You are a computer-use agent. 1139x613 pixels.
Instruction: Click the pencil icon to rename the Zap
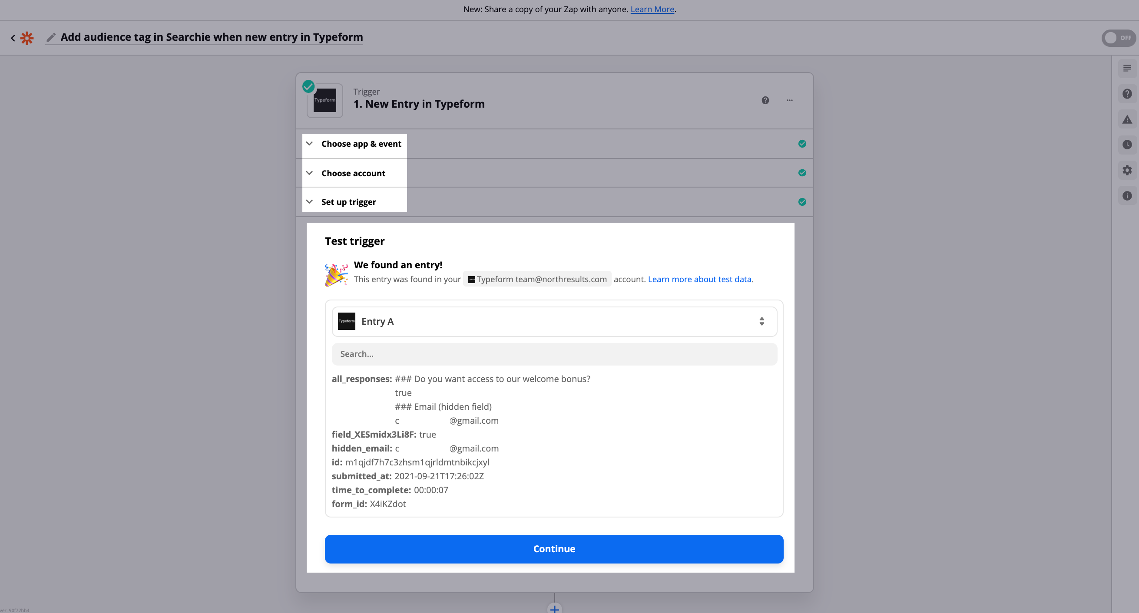click(51, 38)
